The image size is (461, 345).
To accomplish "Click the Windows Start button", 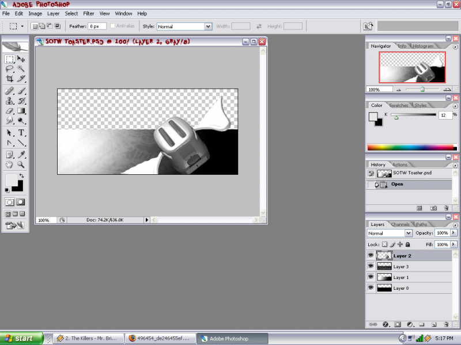I will point(22,338).
